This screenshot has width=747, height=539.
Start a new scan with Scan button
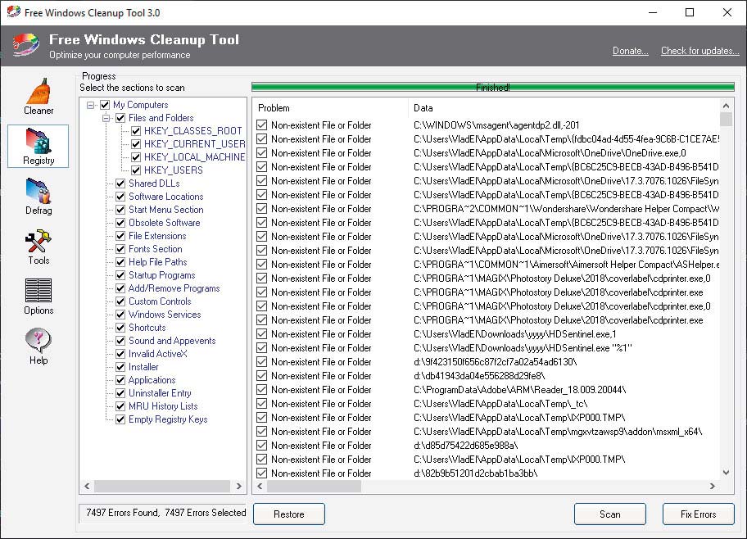click(609, 514)
